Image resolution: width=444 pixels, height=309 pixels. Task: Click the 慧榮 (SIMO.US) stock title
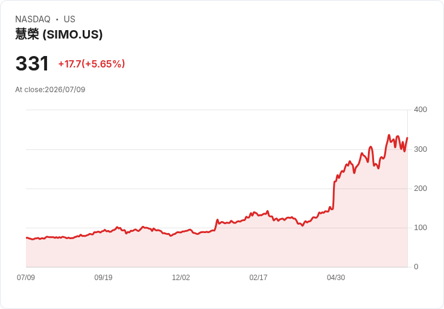[59, 34]
